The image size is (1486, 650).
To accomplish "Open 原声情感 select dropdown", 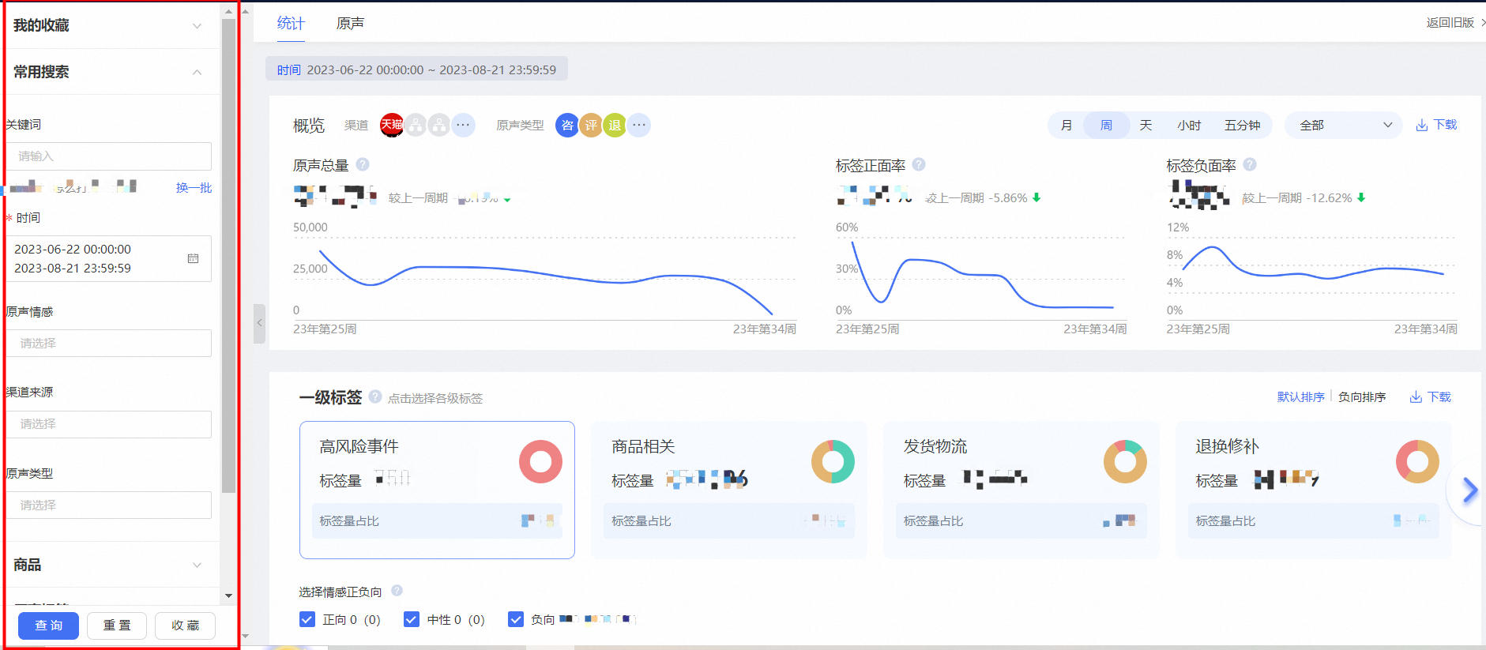I will coord(109,343).
